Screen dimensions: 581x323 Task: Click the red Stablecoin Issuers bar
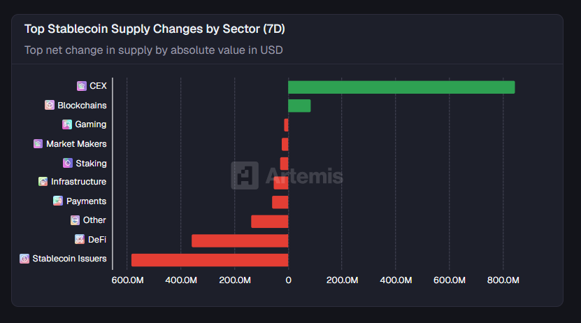(x=210, y=260)
